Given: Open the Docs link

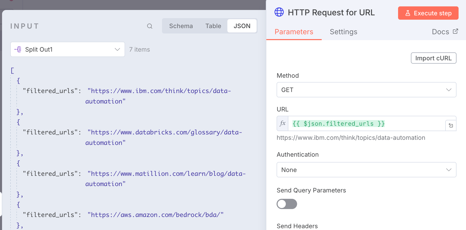Looking at the screenshot, I should pyautogui.click(x=440, y=32).
